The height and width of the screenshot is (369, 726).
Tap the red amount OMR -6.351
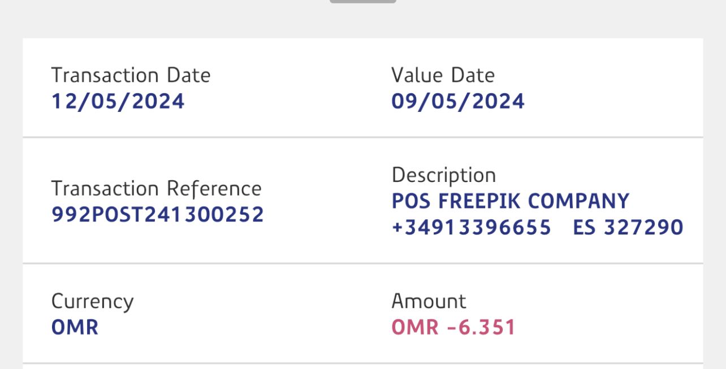(x=453, y=328)
